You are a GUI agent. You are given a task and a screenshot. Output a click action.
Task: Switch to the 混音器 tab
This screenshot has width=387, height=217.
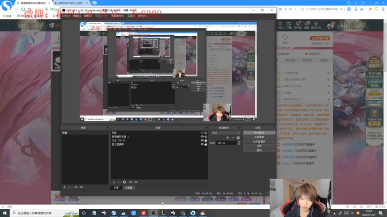[x=129, y=188]
